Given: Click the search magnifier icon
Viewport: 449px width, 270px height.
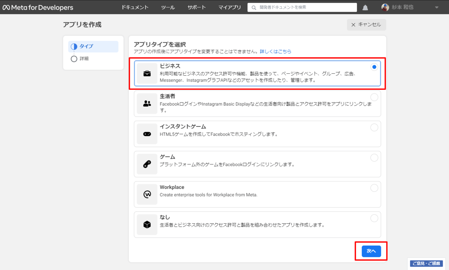Looking at the screenshot, I should pyautogui.click(x=254, y=7).
